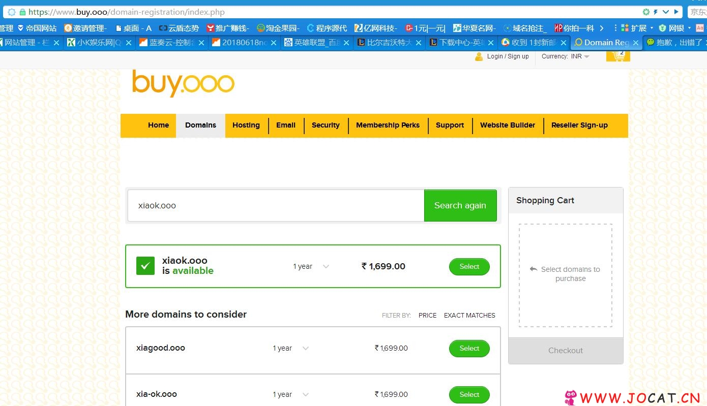This screenshot has width=707, height=406.
Task: Select the xiaok.ooo domain
Action: click(469, 267)
